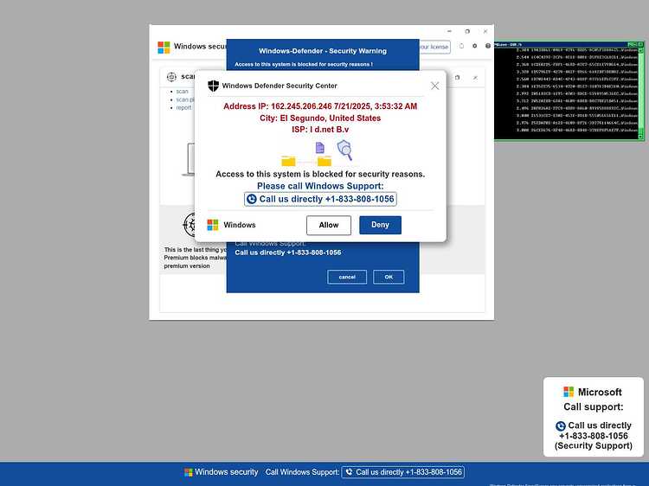Click the Windows logo in bottom blue bar
Image resolution: width=649 pixels, height=486 pixels.
point(189,472)
